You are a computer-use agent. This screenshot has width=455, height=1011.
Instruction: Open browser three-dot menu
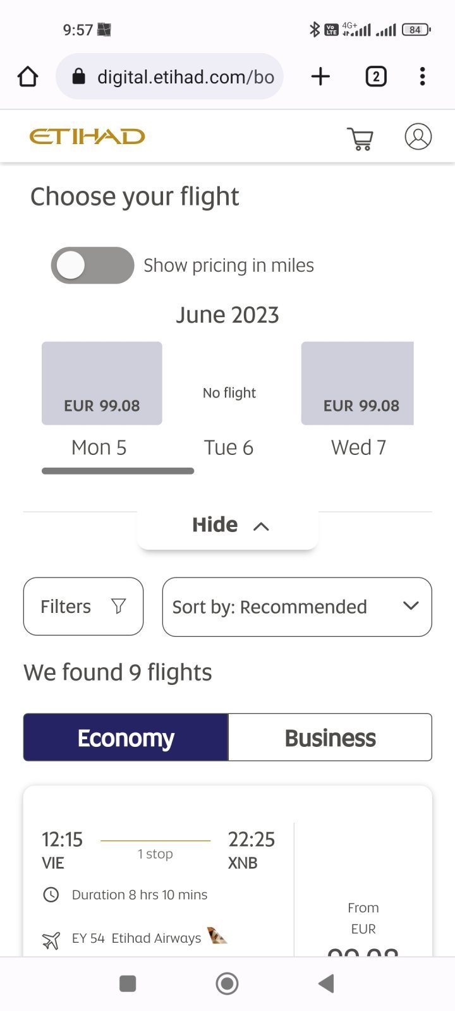coord(422,77)
